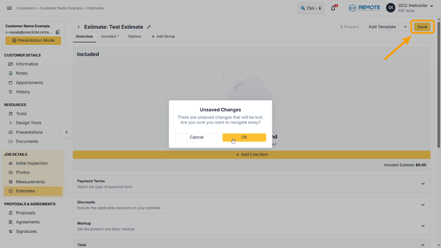441x248 pixels.
Task: Click the Unsaved Changes dialog title
Action: [x=220, y=110]
